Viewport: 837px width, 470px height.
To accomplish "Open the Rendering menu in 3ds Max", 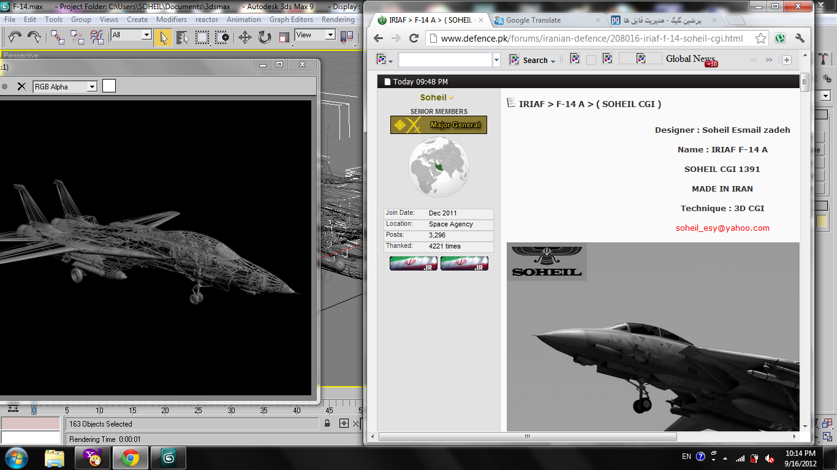I will (x=338, y=20).
